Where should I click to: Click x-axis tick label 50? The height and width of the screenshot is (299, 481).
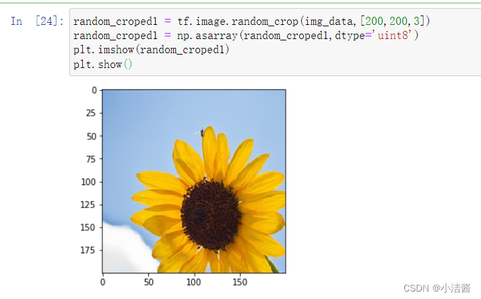point(149,282)
